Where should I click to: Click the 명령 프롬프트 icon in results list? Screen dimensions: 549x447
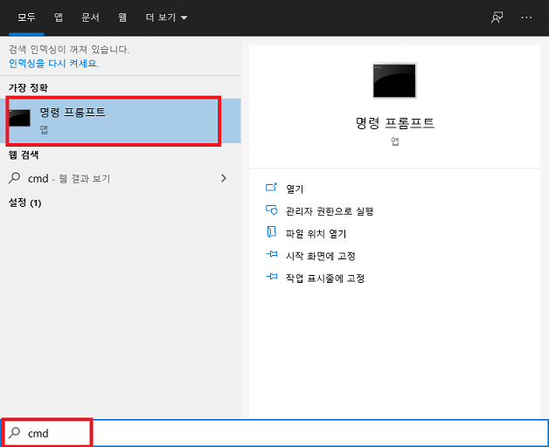pos(19,118)
